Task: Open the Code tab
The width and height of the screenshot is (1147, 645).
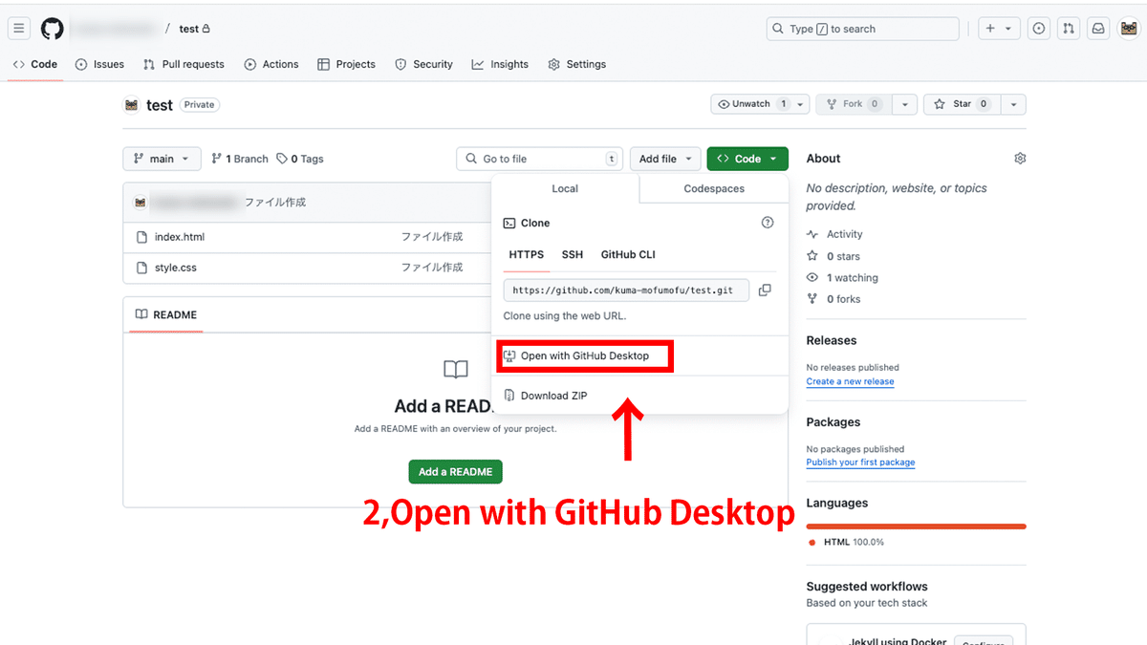Action: [35, 64]
